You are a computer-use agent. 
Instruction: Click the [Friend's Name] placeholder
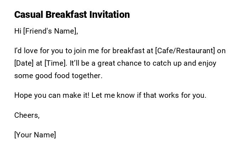coord(51,31)
